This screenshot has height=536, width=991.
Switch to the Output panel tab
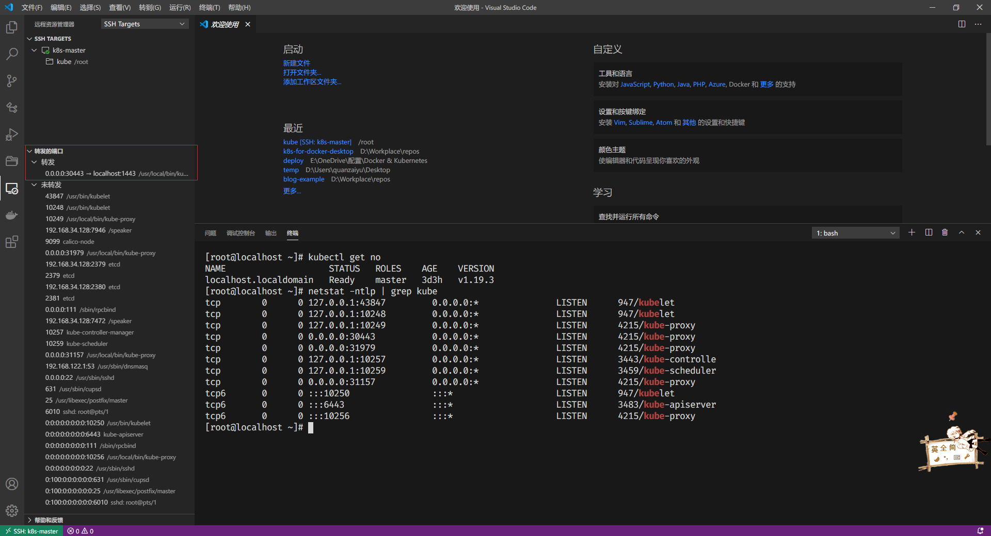pos(270,233)
